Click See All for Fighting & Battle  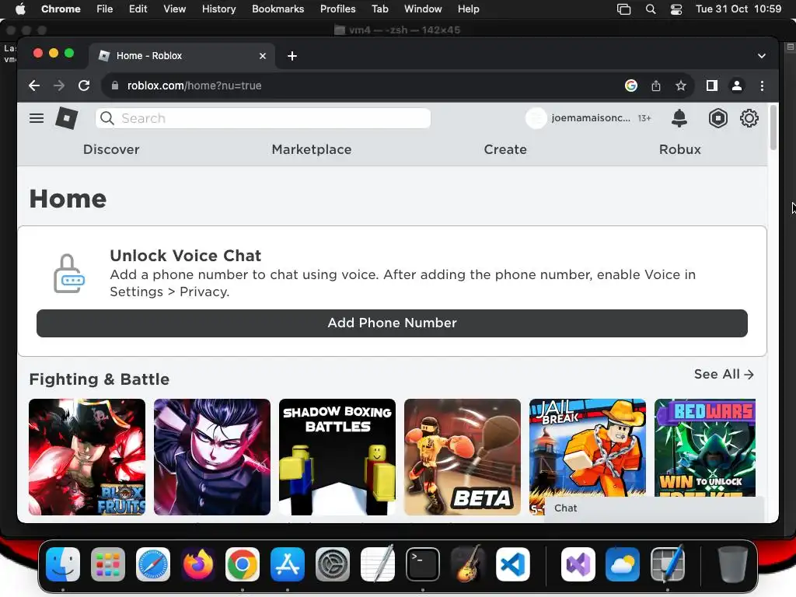click(724, 374)
